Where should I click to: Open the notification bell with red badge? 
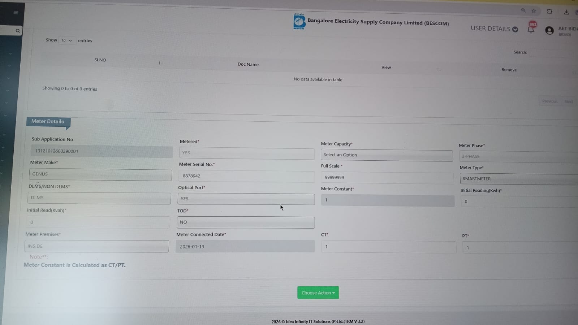[x=531, y=28]
